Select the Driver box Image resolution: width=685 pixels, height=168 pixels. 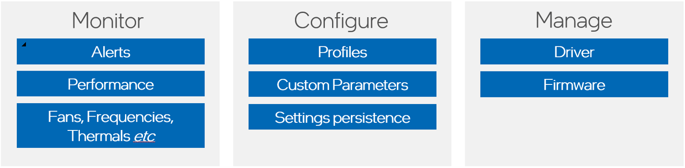point(574,52)
